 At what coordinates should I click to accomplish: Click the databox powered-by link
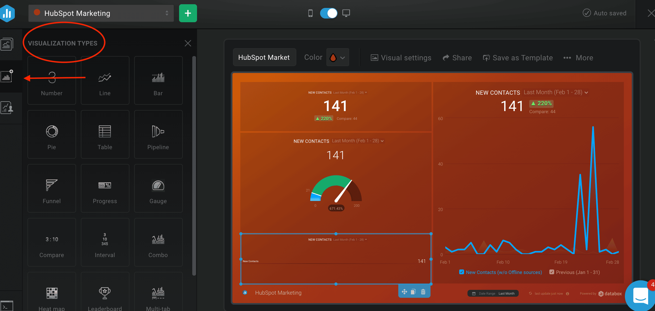click(x=610, y=294)
